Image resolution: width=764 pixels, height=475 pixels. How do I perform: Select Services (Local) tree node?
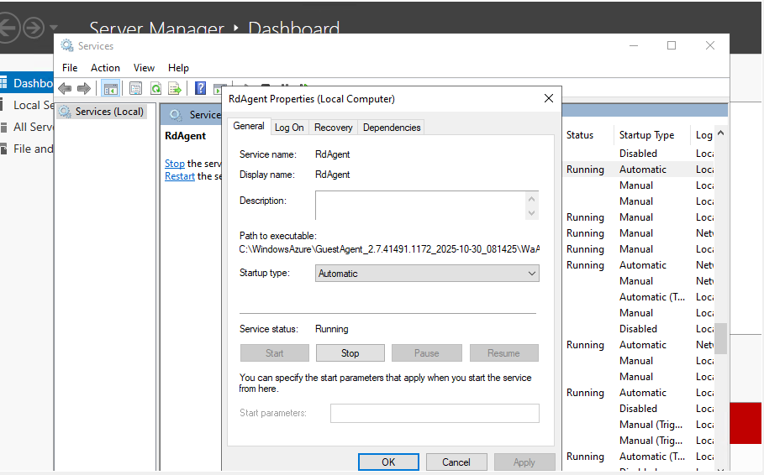click(102, 112)
